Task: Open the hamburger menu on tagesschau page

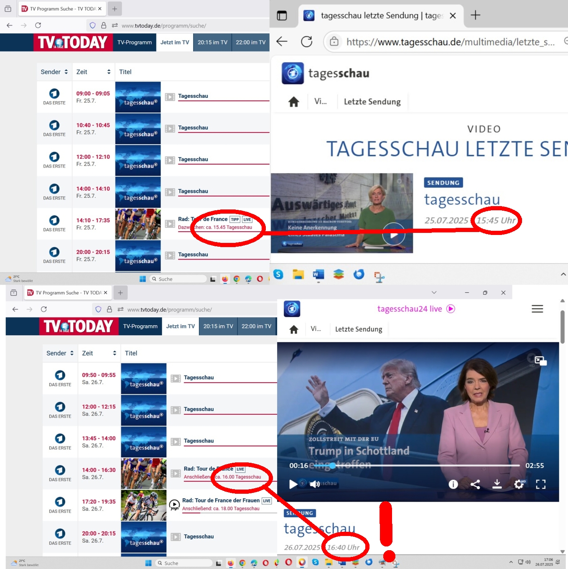Action: click(x=537, y=309)
